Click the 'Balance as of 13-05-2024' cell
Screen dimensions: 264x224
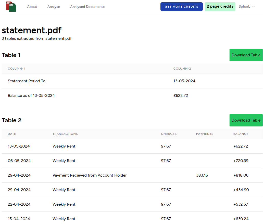[31, 96]
